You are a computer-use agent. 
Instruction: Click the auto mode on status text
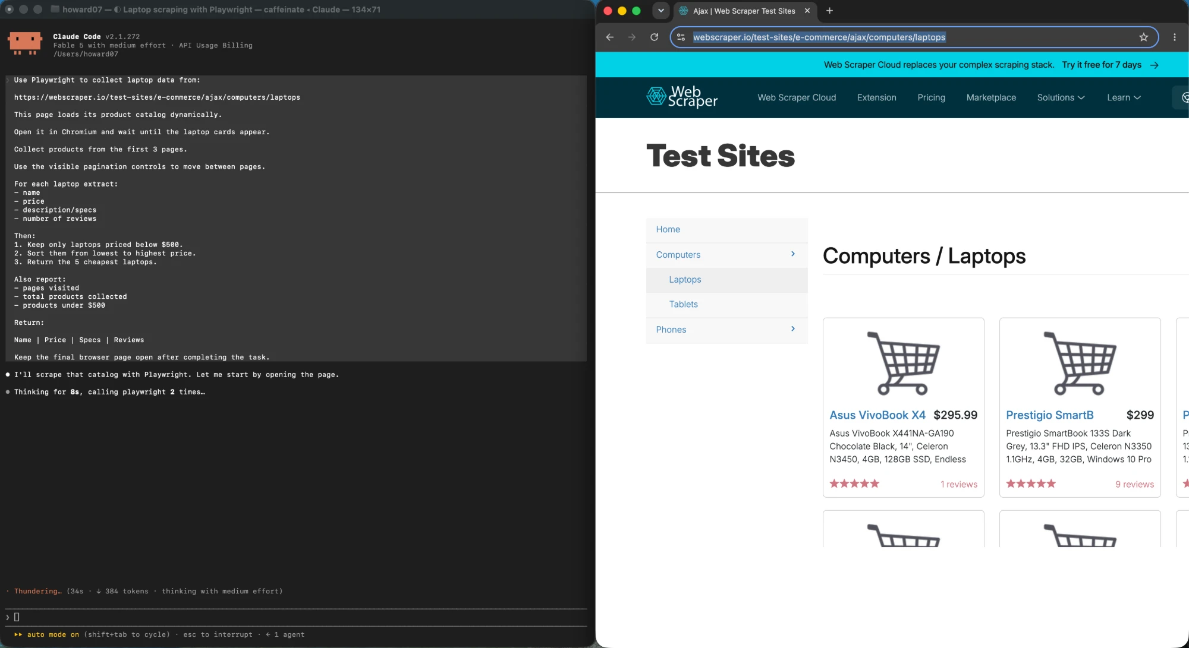click(x=53, y=634)
